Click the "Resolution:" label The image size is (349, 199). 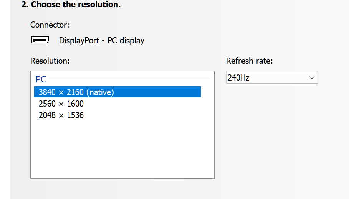[50, 61]
